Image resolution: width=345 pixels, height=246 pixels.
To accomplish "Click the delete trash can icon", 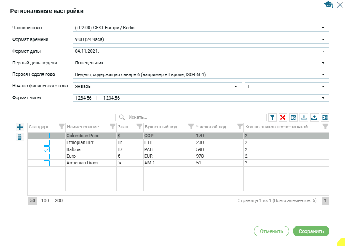I will pyautogui.click(x=20, y=137).
